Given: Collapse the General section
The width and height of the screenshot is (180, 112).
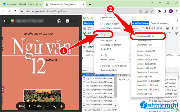Looking at the screenshot, I should (119, 75).
